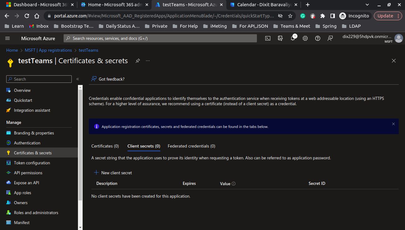This screenshot has width=405, height=230.
Task: Open the Teams & Meet bookmark folder
Action: click(292, 26)
